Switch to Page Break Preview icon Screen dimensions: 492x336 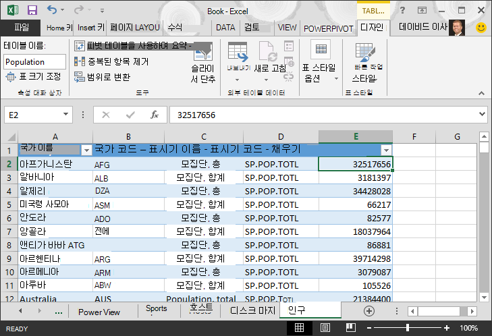(x=350, y=328)
